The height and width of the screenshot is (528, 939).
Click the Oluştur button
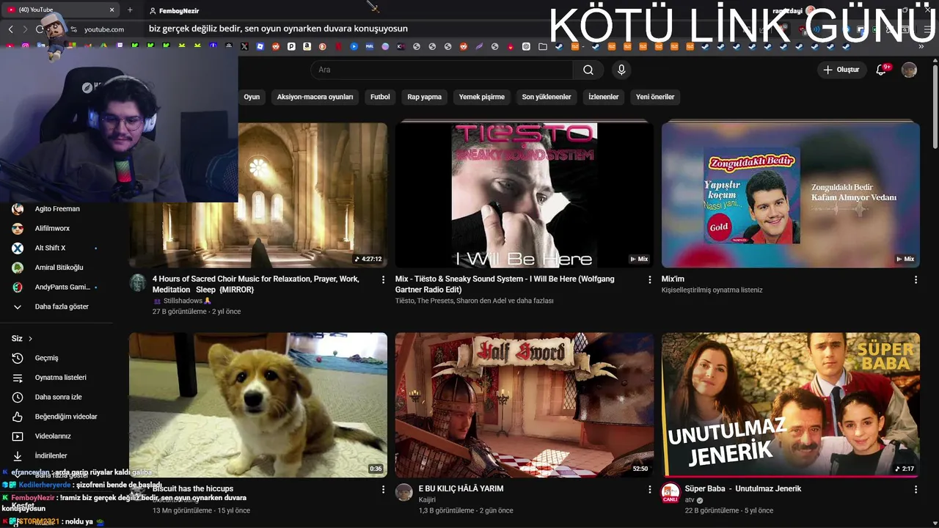point(841,70)
